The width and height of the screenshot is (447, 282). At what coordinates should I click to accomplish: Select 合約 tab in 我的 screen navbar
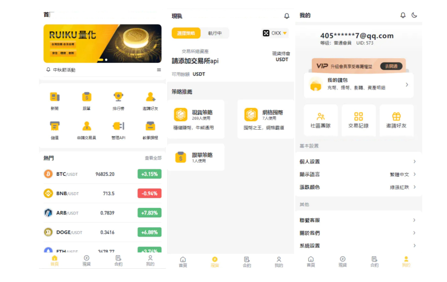coord(374,261)
